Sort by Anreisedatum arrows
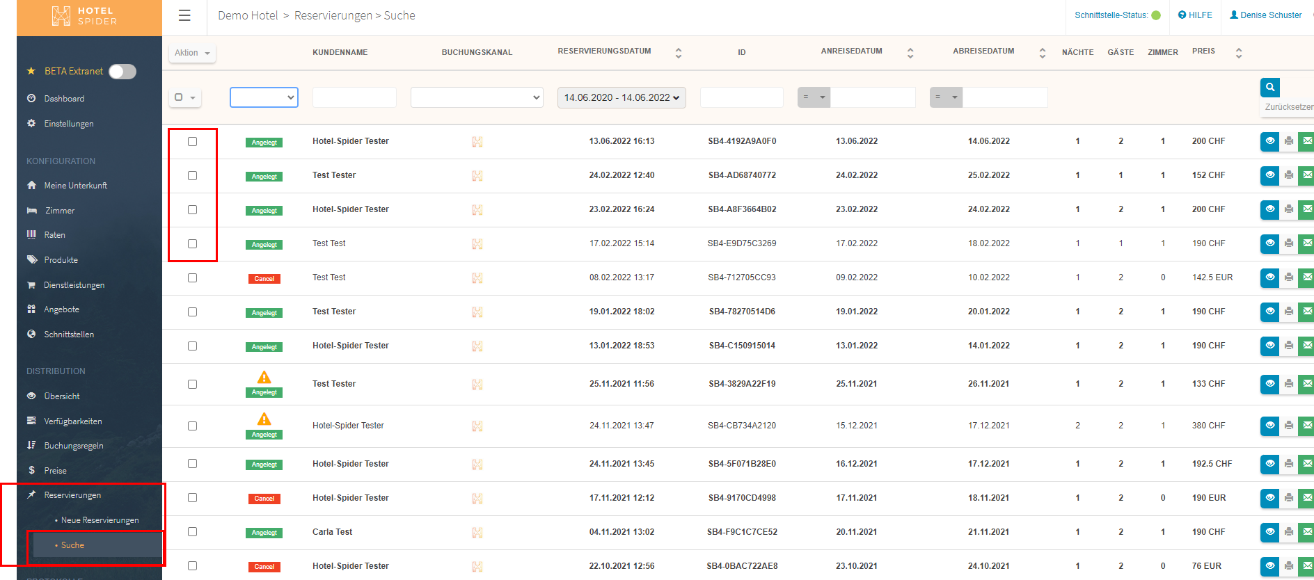This screenshot has width=1314, height=580. tap(910, 53)
